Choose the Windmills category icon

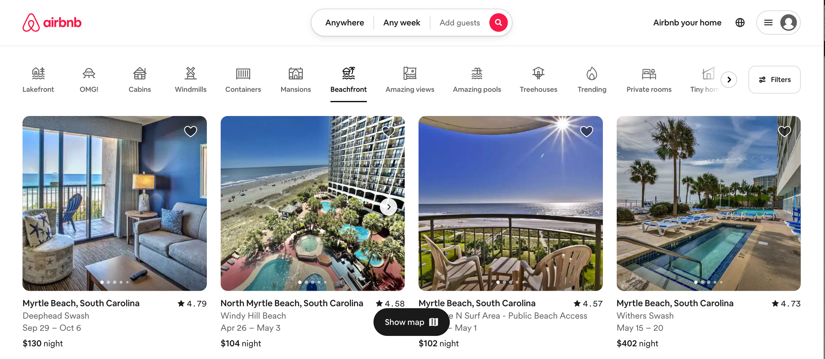tap(190, 73)
